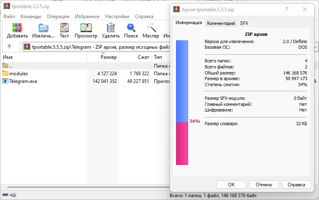Select the modules folder name

19,73
